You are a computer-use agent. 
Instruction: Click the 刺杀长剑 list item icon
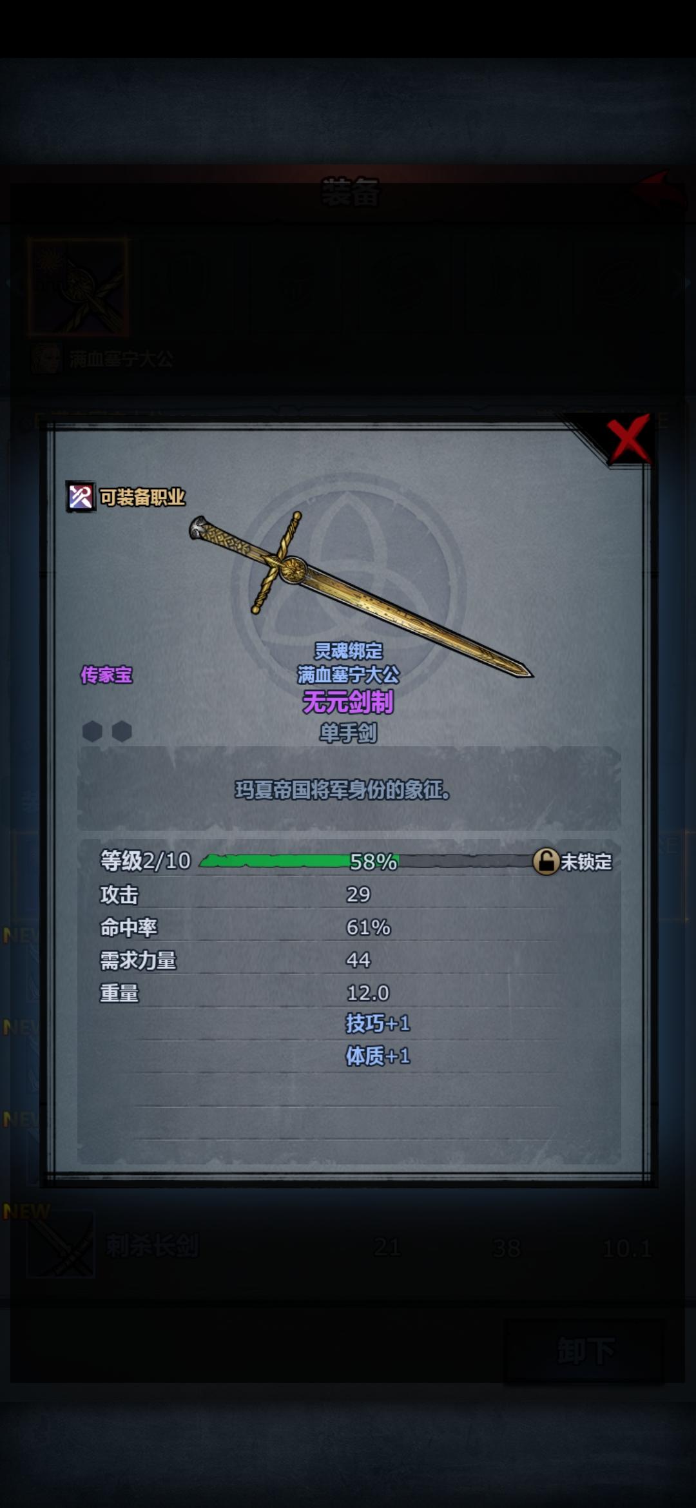(x=61, y=1244)
